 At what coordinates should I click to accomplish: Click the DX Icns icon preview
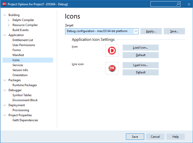coord(112,68)
